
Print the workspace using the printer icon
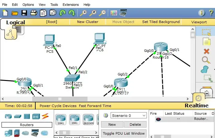point(34,13)
